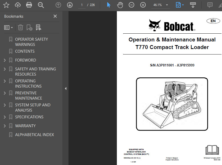Click the Bobcat logo on page
The width and height of the screenshot is (222, 165).
(x=172, y=25)
